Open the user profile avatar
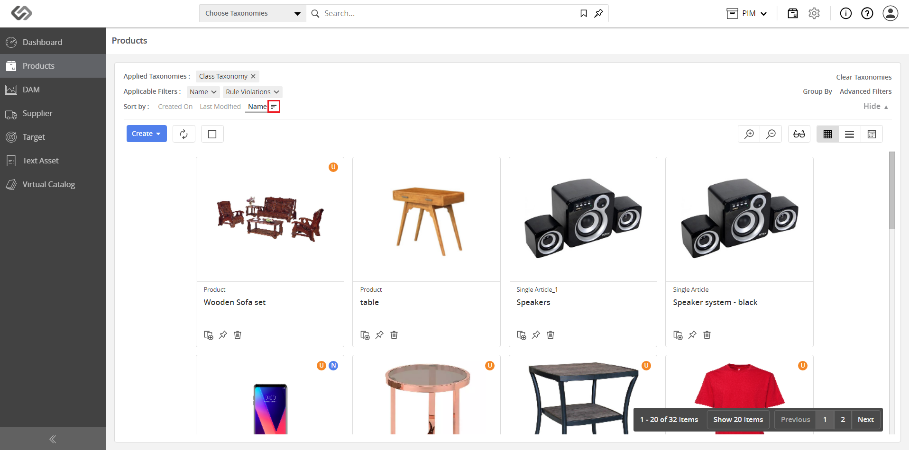 [891, 13]
